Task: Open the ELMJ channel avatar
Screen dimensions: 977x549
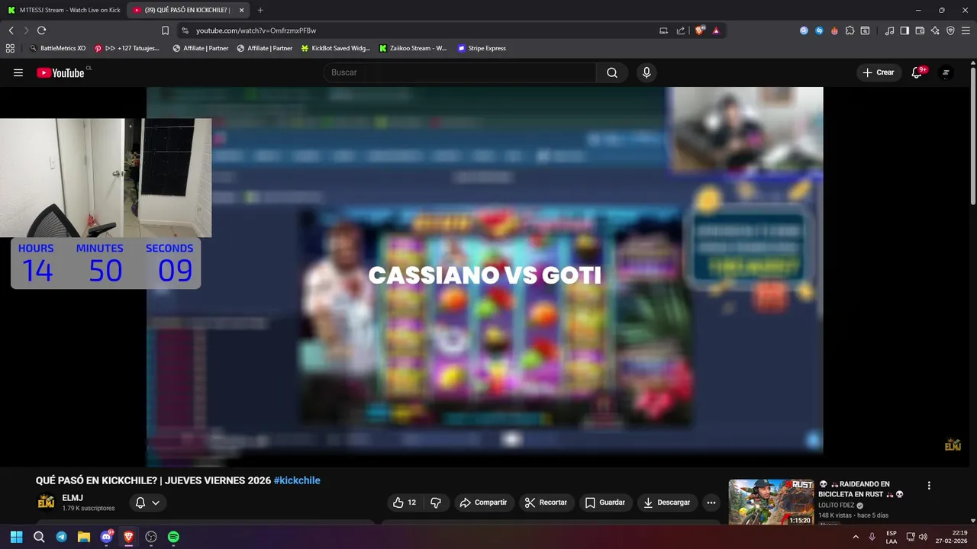Action: (46, 502)
